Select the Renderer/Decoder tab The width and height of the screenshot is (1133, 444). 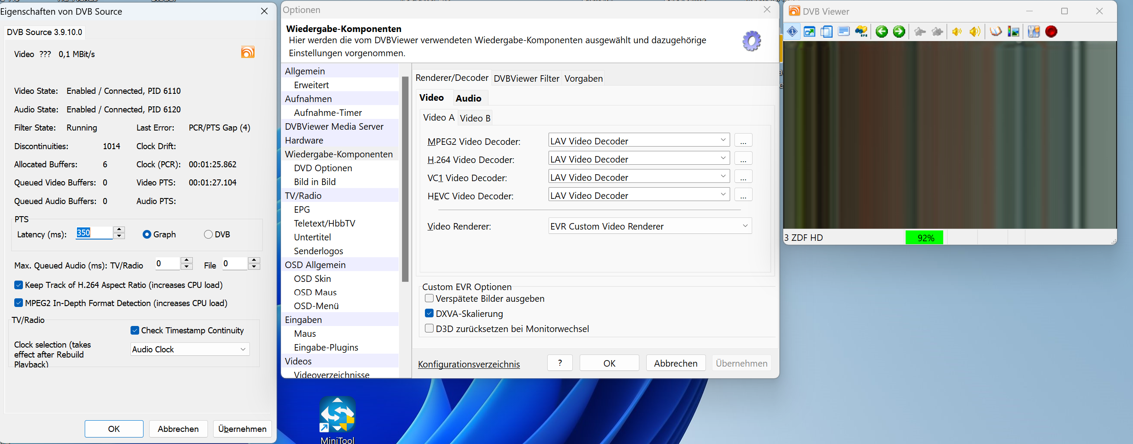click(x=452, y=78)
